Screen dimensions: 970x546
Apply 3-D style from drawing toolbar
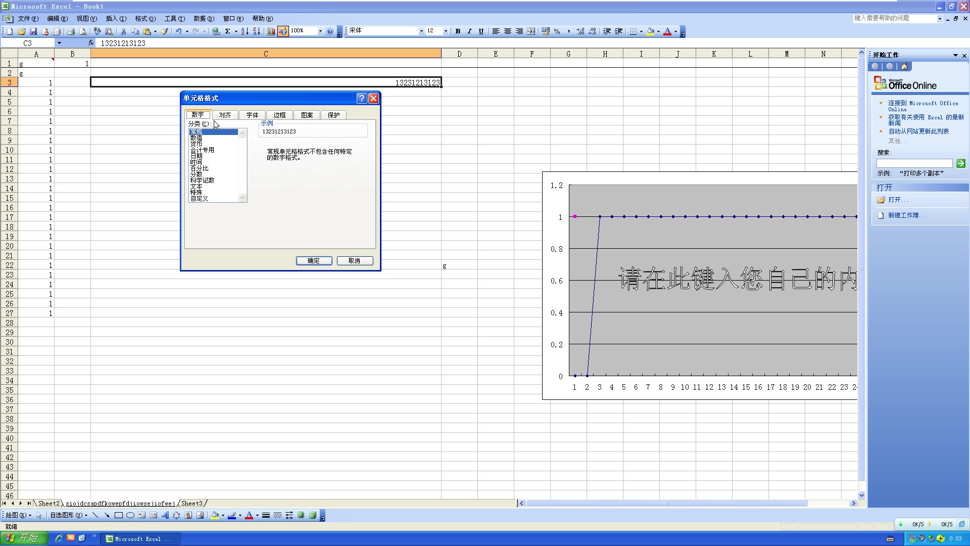click(313, 516)
